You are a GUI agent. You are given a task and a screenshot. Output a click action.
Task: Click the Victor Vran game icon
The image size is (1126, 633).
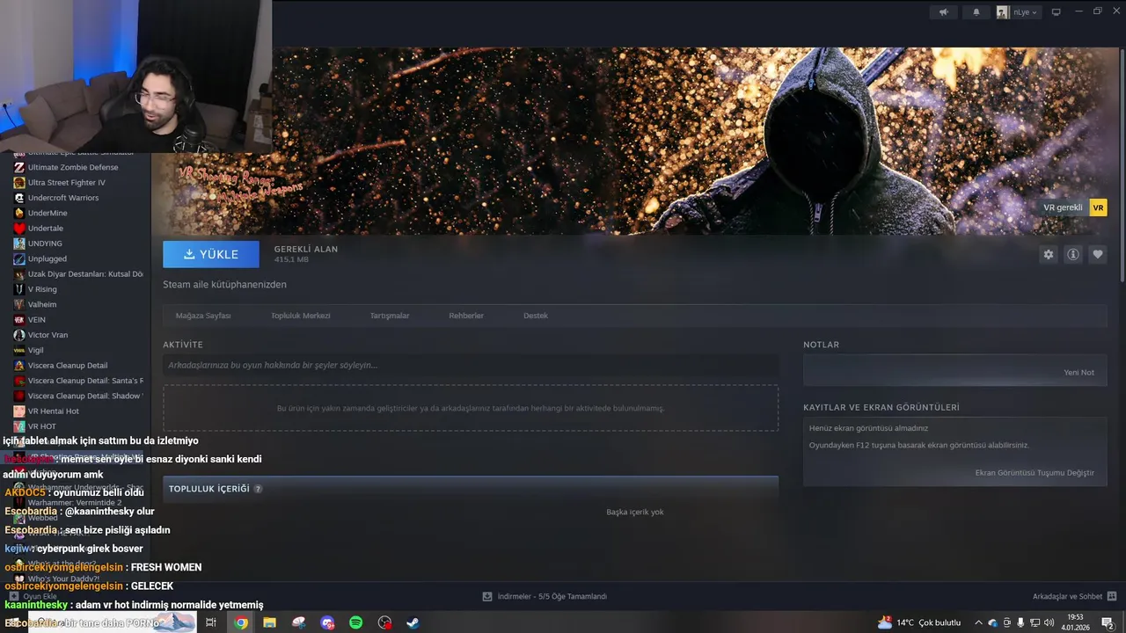pyautogui.click(x=19, y=335)
